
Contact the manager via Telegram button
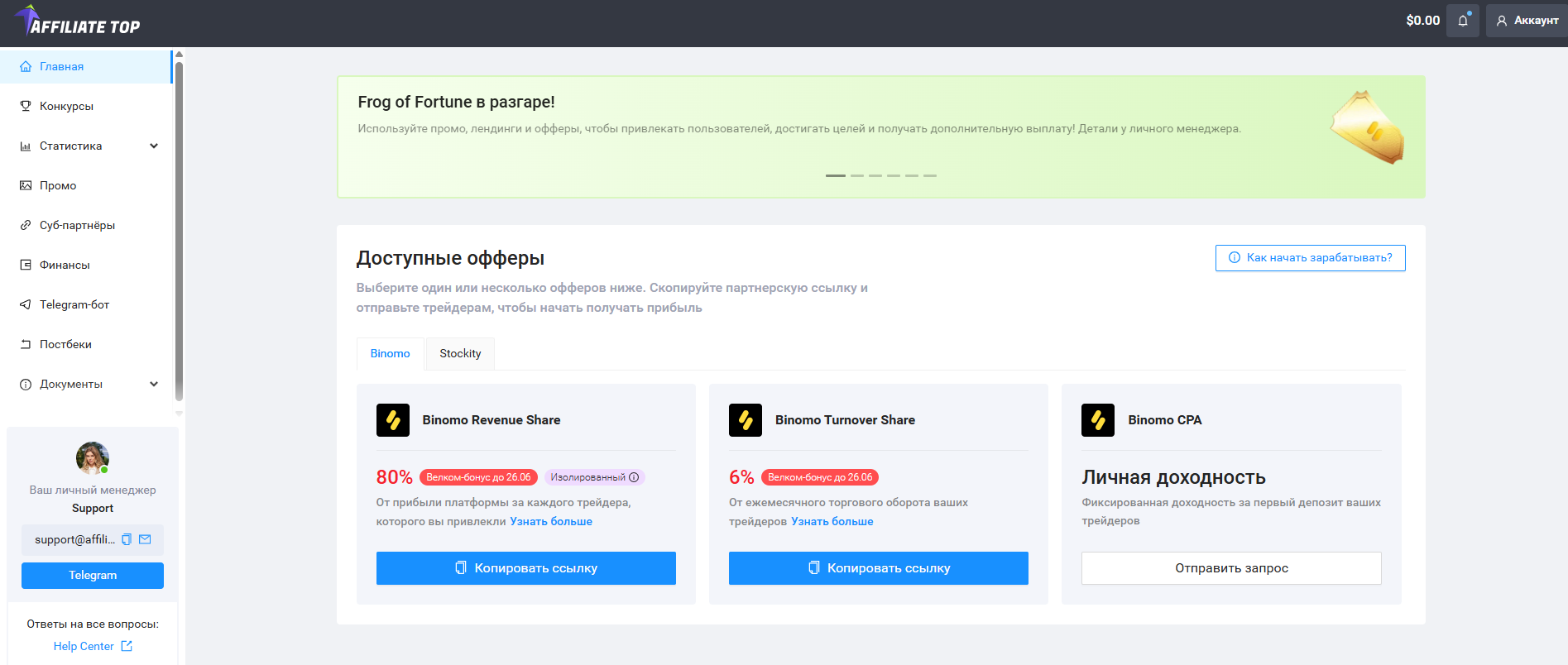click(93, 576)
